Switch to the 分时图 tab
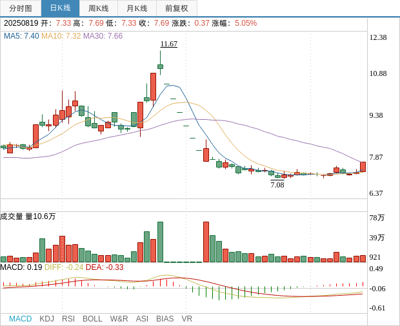The image size is (400, 326). click(21, 8)
